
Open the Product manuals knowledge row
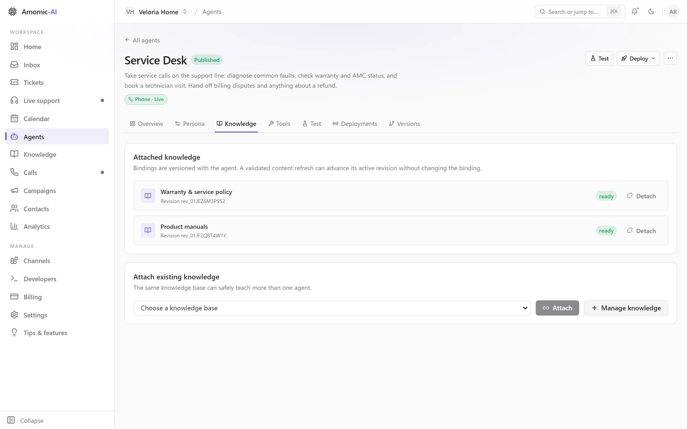(401, 230)
